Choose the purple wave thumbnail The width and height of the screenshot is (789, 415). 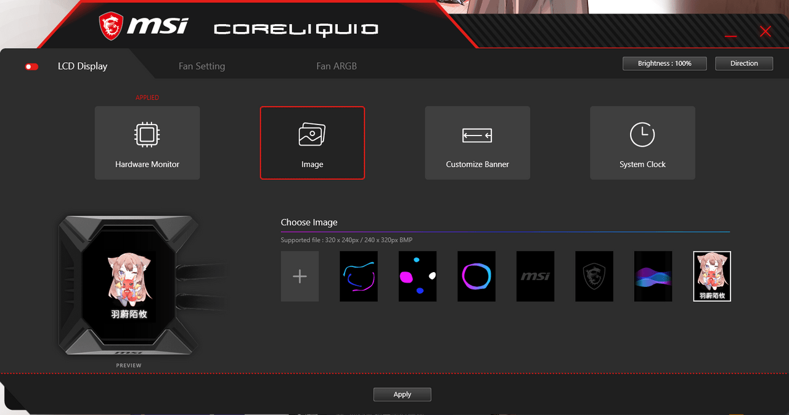pyautogui.click(x=653, y=276)
